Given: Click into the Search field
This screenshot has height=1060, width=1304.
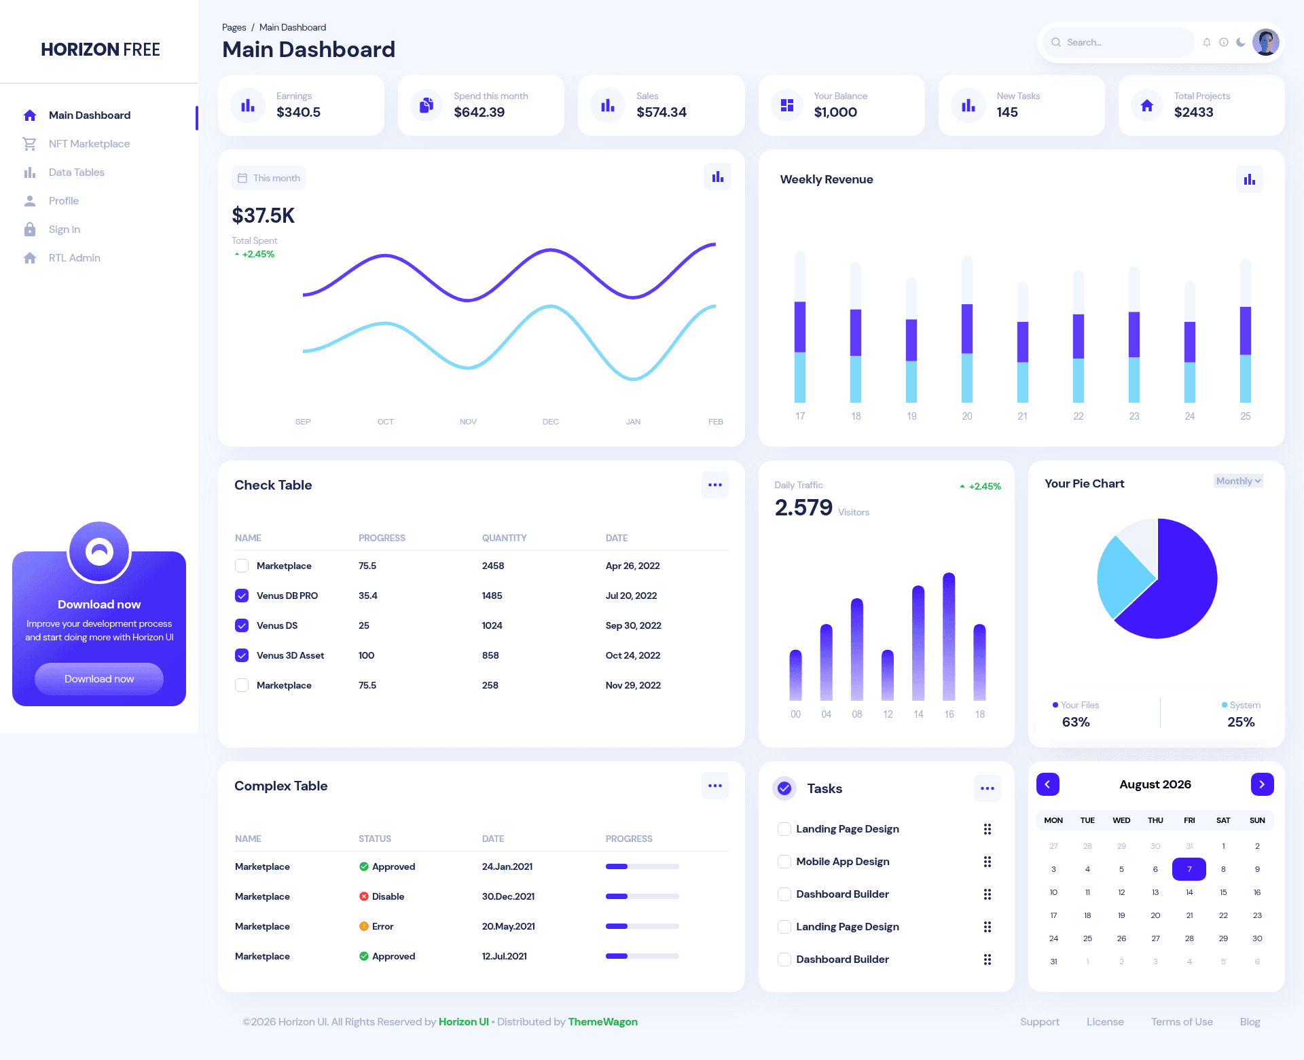Looking at the screenshot, I should 1119,42.
